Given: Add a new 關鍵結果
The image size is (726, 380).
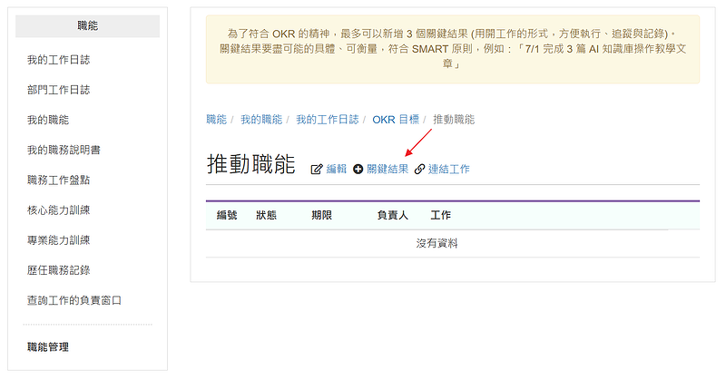Looking at the screenshot, I should [x=388, y=170].
